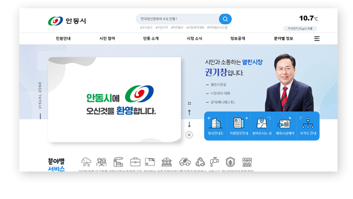Image resolution: width=353 pixels, height=199 pixels.
Task: Click the fine dust status badge
Action: (x=300, y=29)
